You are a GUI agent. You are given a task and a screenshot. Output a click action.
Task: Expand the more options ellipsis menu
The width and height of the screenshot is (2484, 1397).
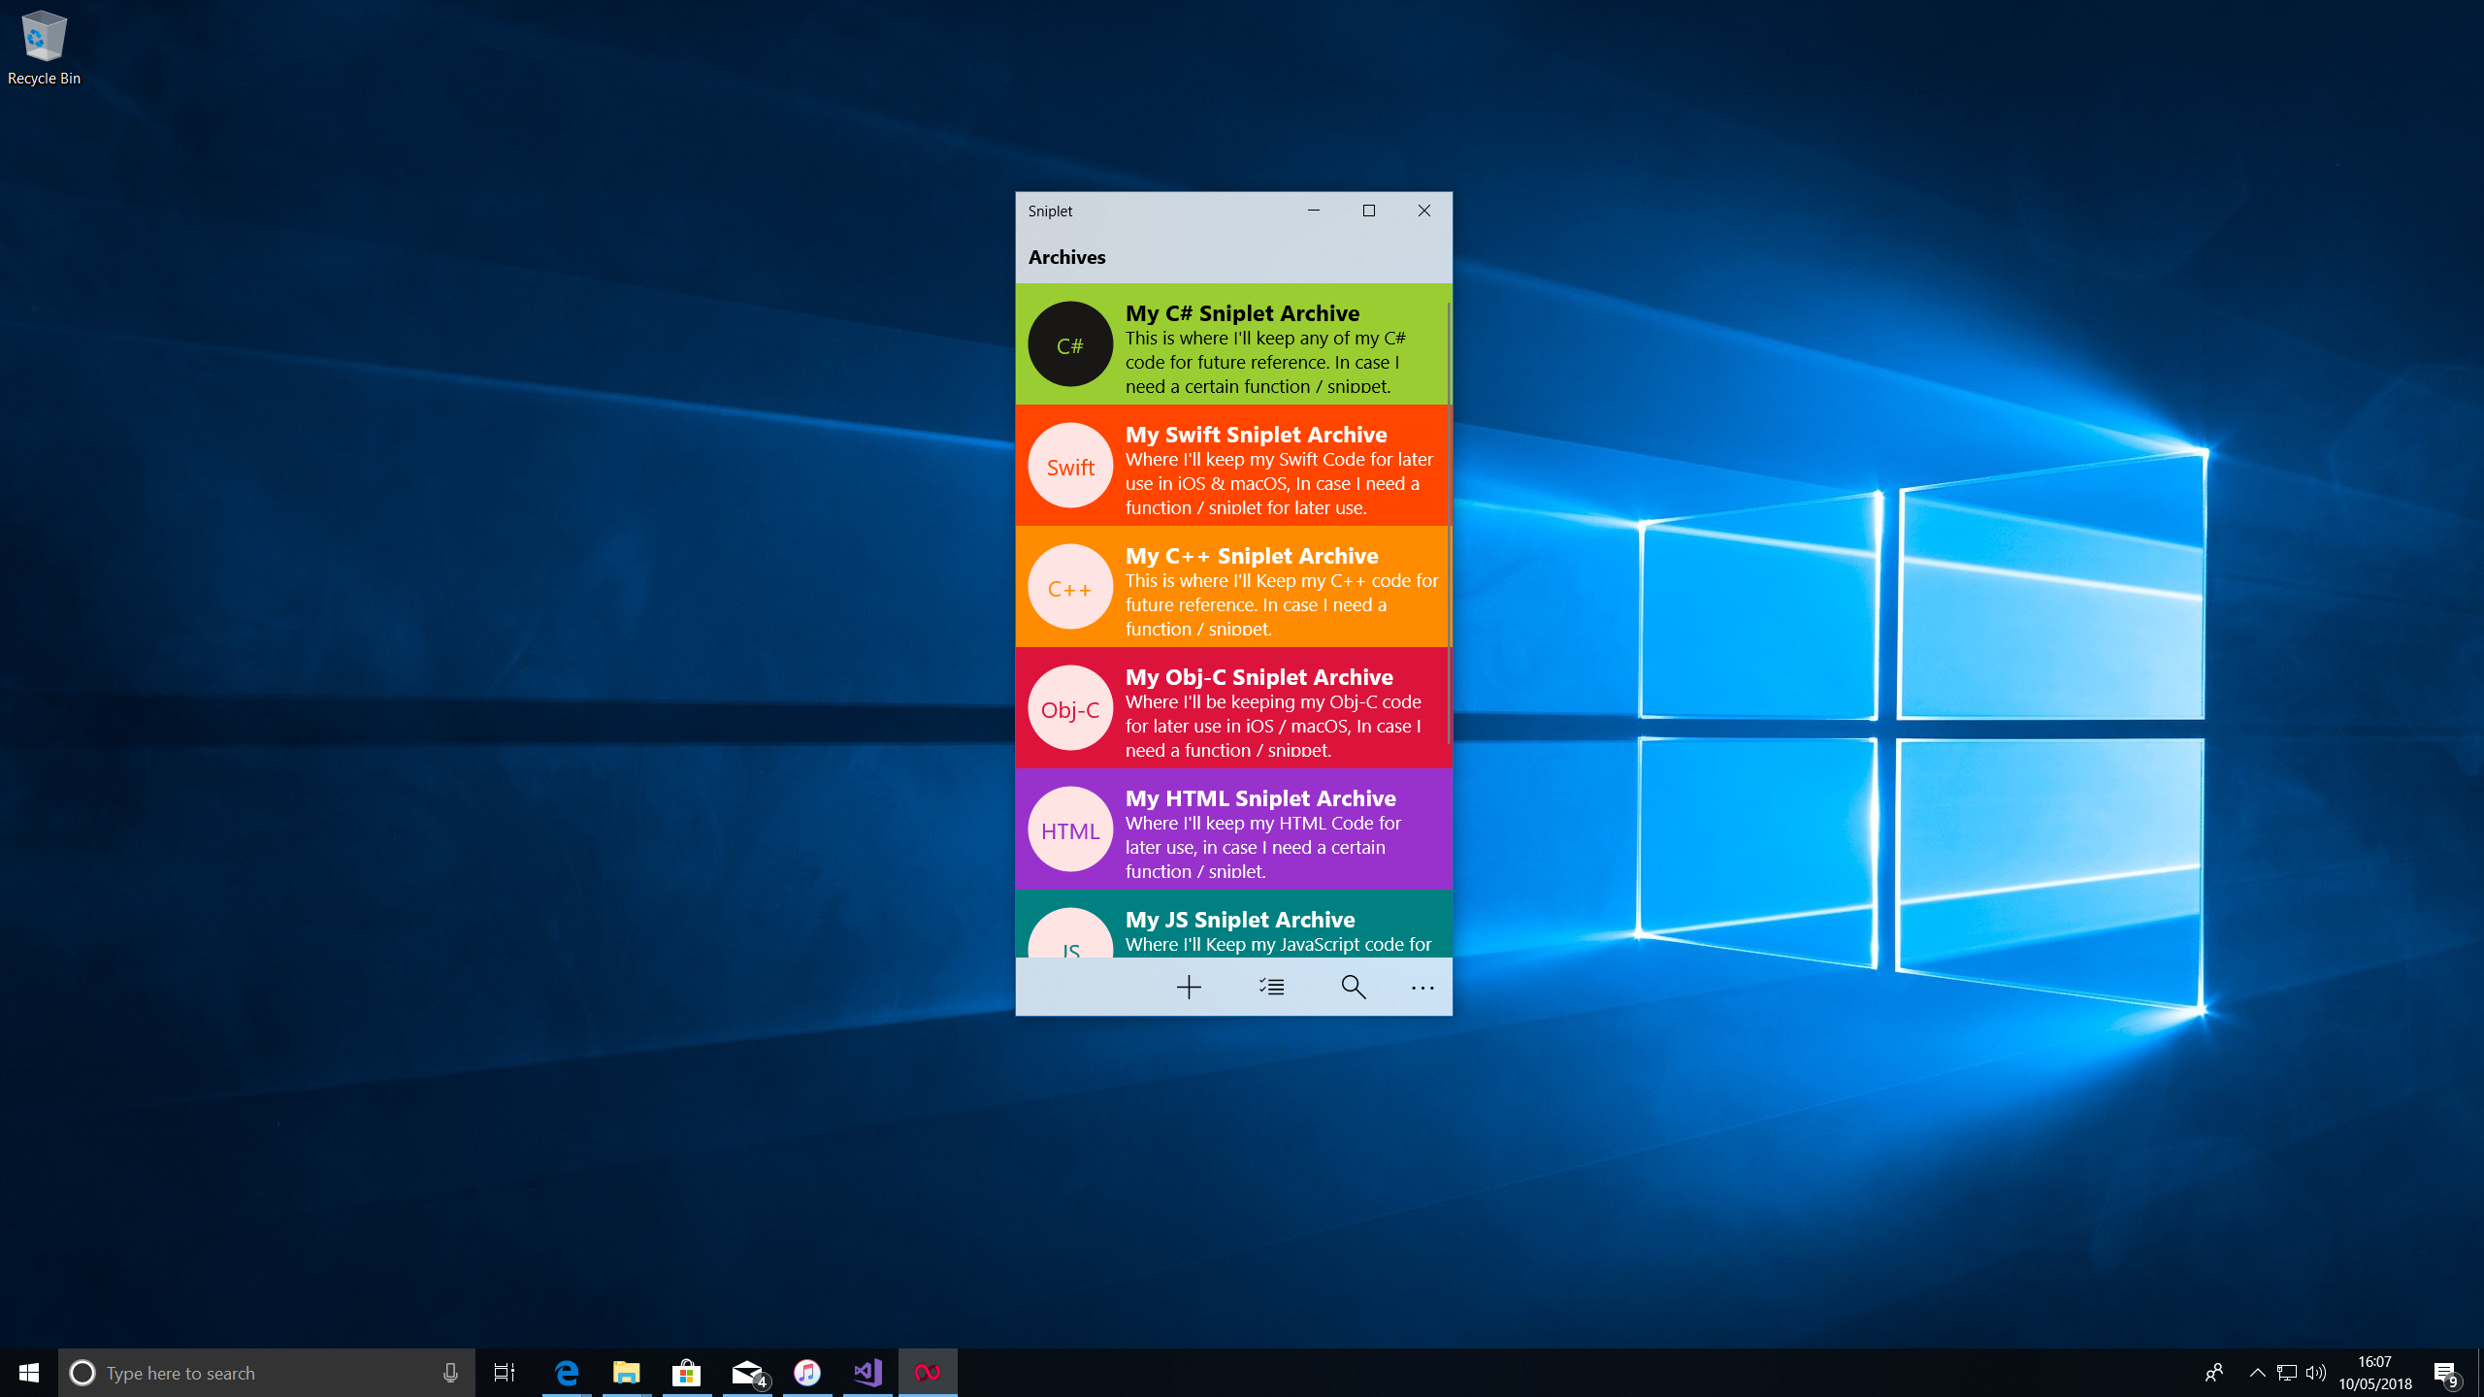[x=1422, y=988]
